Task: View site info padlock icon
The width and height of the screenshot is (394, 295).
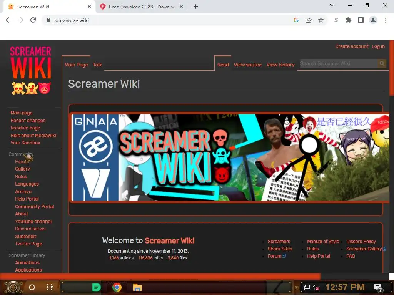Action: [x=48, y=20]
